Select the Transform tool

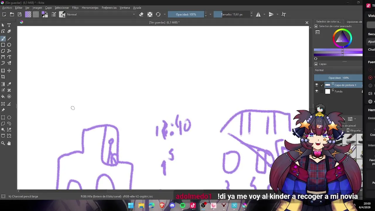point(3,71)
